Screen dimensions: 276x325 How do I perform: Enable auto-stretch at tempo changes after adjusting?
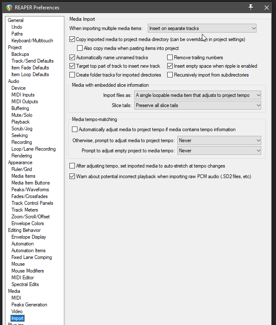[72, 166]
